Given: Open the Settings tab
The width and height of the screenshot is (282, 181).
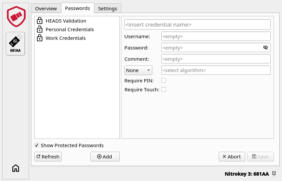Looking at the screenshot, I should pos(107,8).
